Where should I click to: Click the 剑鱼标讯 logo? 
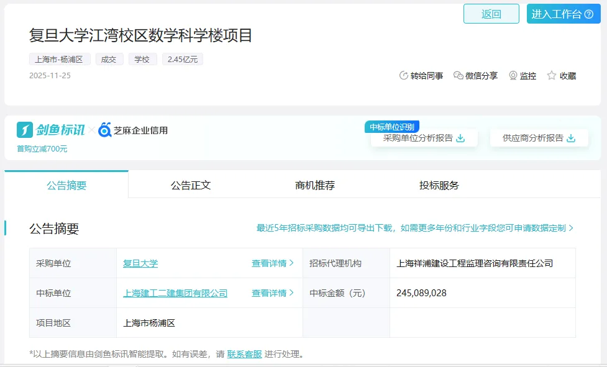51,130
